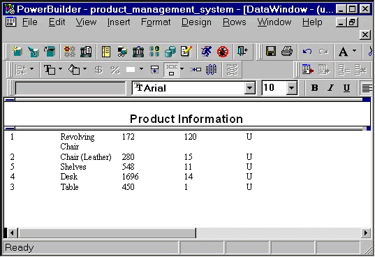Viewport: 375px width, 257px height.
Task: Open the Database painter cylinders icon
Action: coord(170,52)
